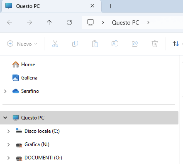Go back to previous location
183x164 pixels.
coord(10,22)
